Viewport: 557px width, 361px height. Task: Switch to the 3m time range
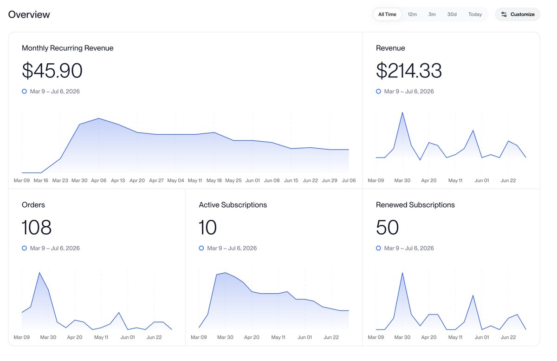click(x=432, y=14)
